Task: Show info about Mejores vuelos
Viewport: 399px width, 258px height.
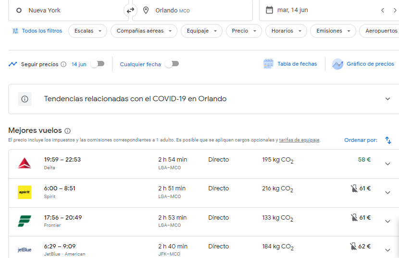Action: pos(67,131)
